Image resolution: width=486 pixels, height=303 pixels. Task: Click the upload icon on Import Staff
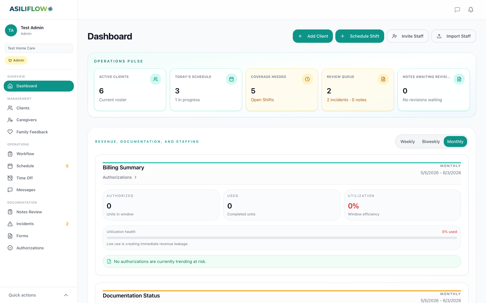click(439, 36)
